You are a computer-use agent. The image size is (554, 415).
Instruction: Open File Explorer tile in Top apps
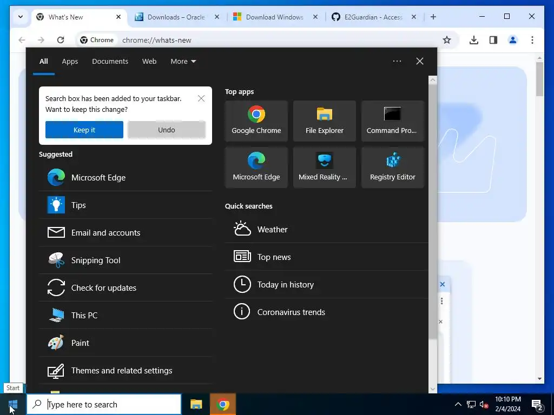(x=325, y=121)
